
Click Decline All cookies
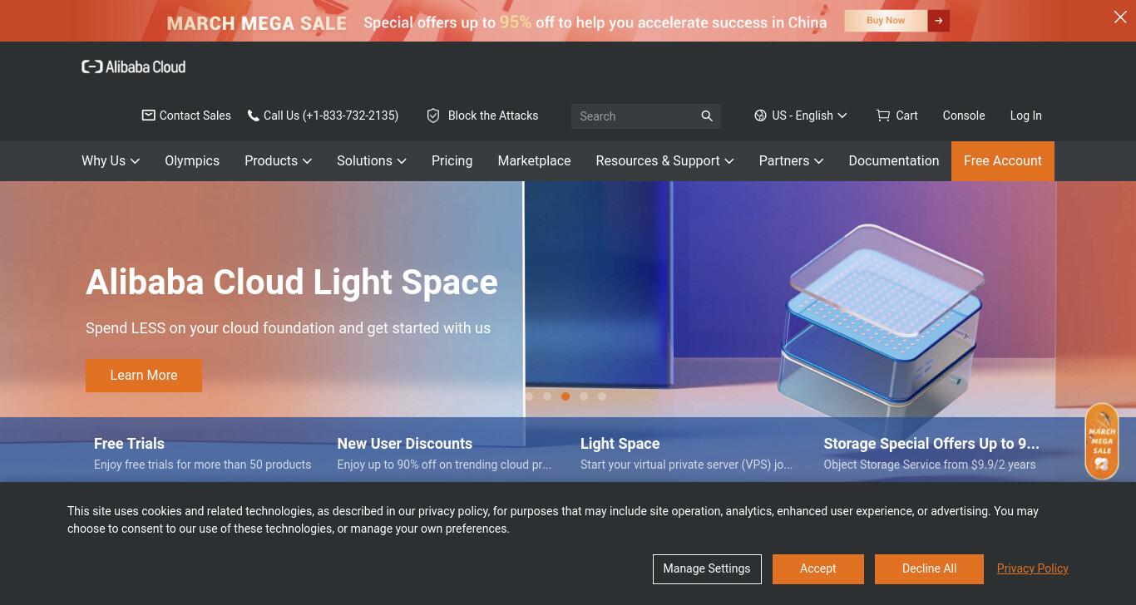pyautogui.click(x=929, y=569)
